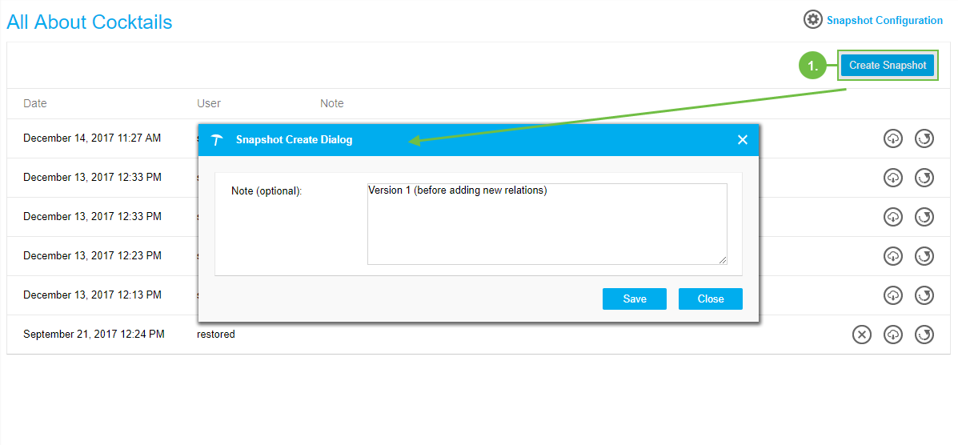Click the Note column header

331,103
